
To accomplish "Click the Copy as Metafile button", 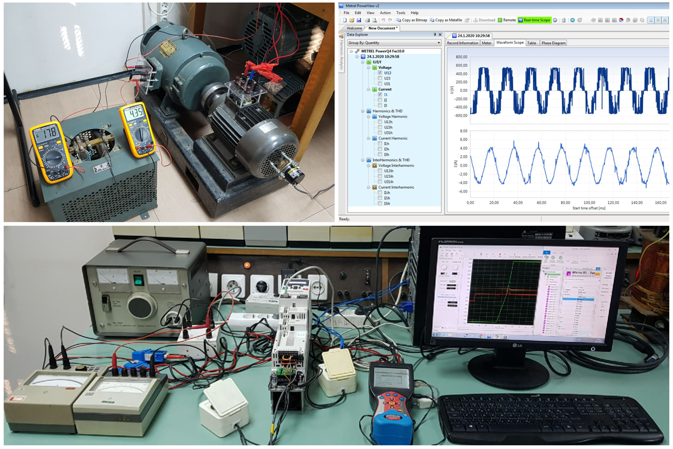I will tap(446, 20).
